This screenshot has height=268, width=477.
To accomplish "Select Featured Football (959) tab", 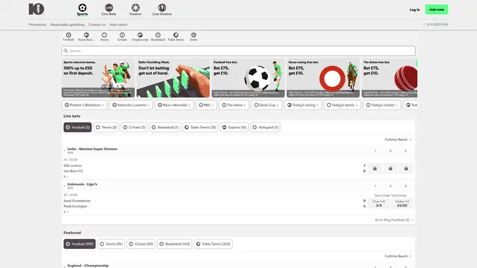I will point(79,244).
